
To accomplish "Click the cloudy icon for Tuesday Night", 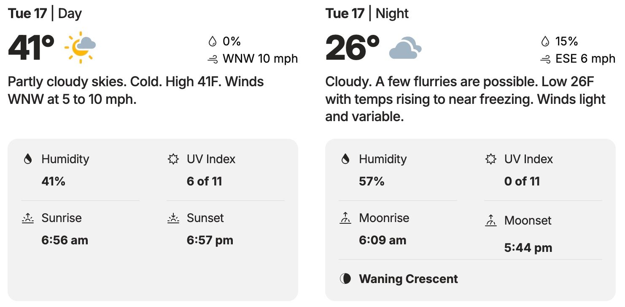I will point(405,48).
